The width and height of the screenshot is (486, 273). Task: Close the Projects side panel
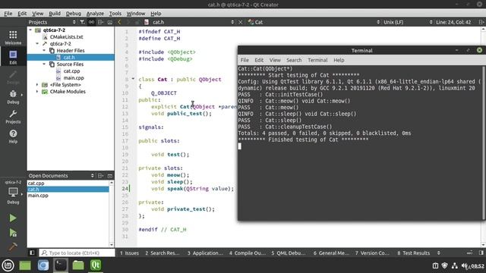pyautogui.click(x=109, y=22)
